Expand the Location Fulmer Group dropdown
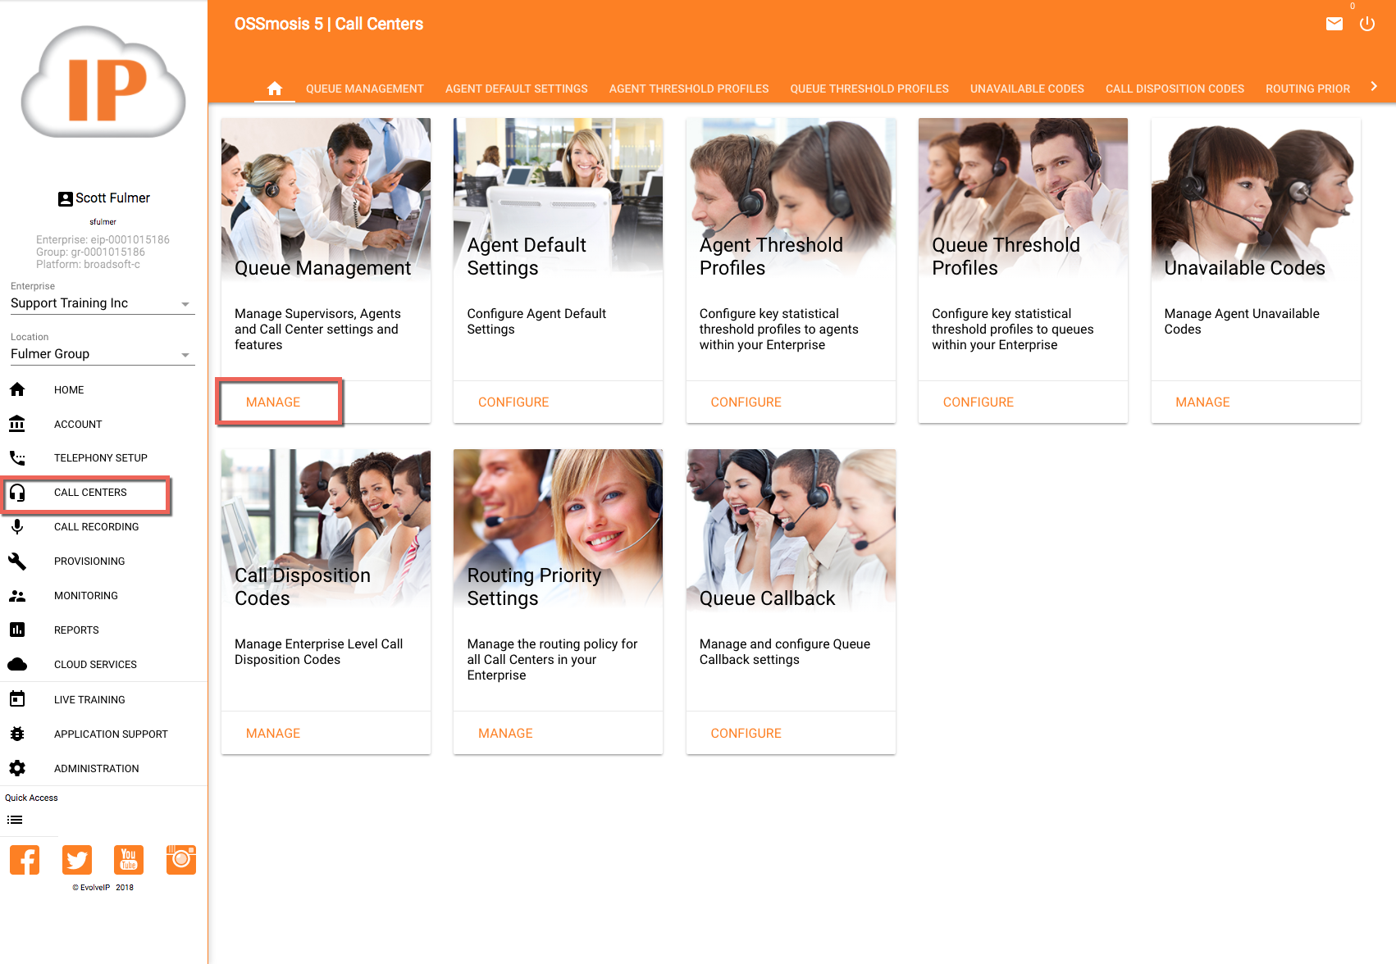 click(x=102, y=354)
